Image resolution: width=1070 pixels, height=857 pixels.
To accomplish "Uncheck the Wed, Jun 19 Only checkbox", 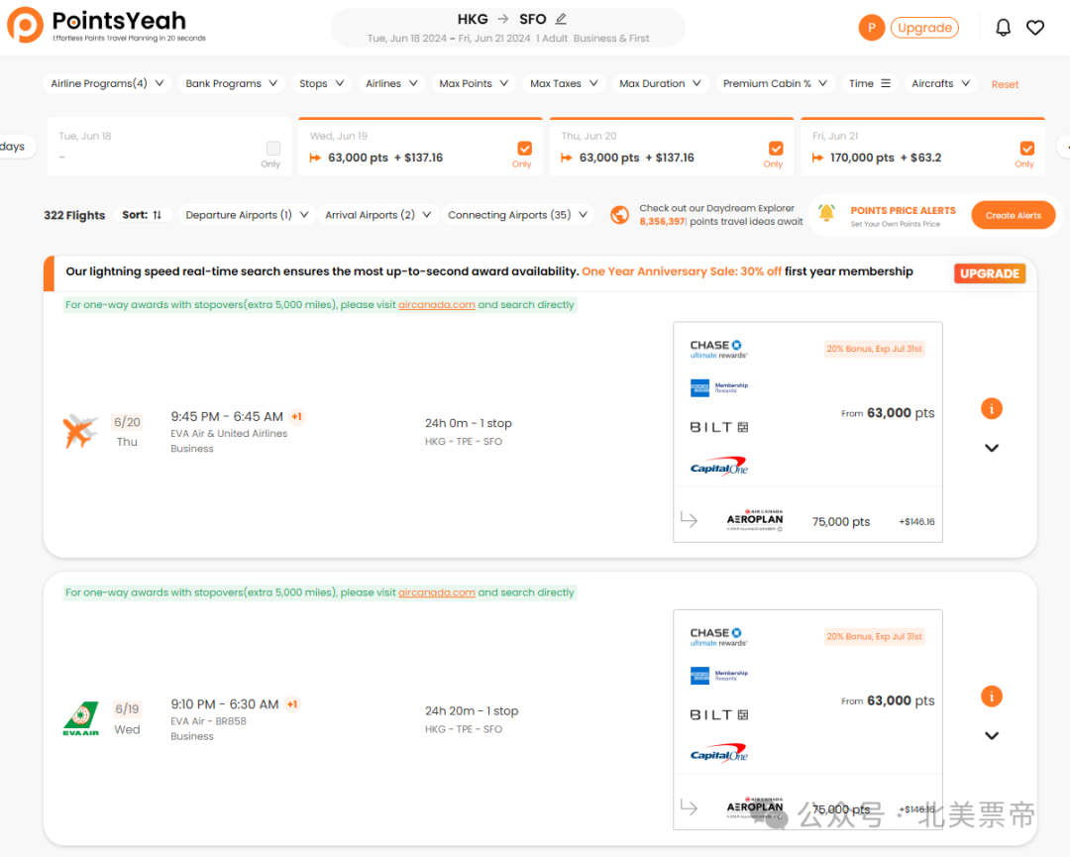I will click(x=525, y=148).
